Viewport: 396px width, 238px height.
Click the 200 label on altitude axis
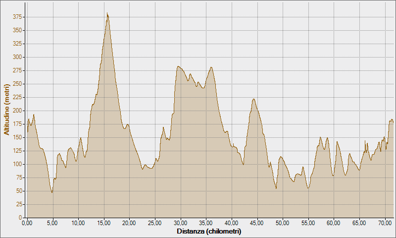(17, 111)
